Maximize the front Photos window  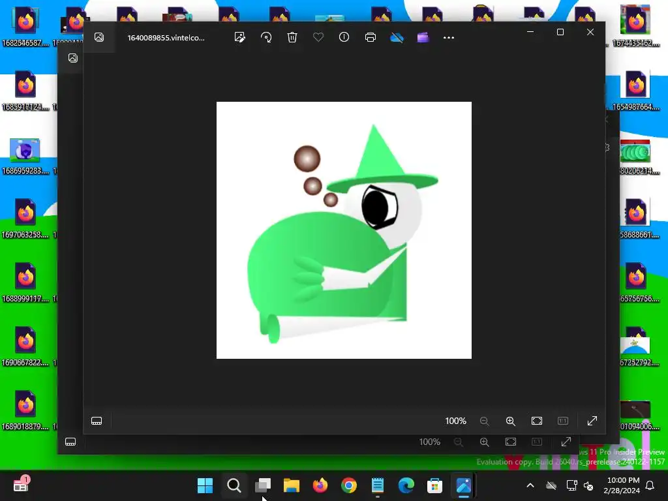(560, 32)
